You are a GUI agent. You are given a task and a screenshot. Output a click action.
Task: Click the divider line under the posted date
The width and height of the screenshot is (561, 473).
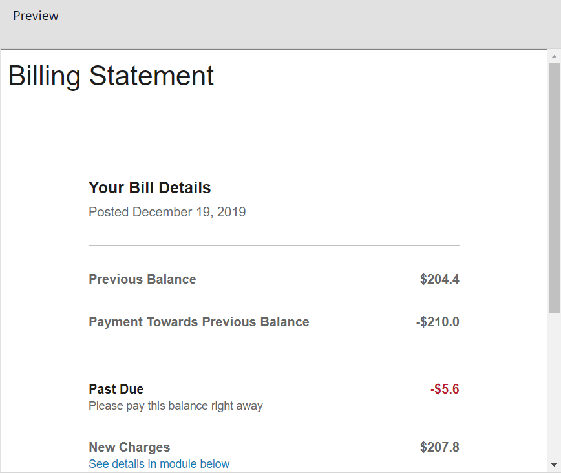click(273, 246)
